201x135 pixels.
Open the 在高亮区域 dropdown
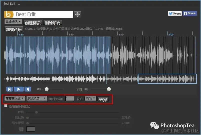(x=14, y=98)
